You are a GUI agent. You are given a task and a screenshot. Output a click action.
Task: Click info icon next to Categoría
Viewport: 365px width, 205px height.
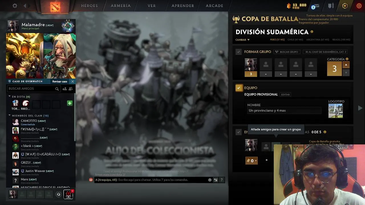(347, 59)
